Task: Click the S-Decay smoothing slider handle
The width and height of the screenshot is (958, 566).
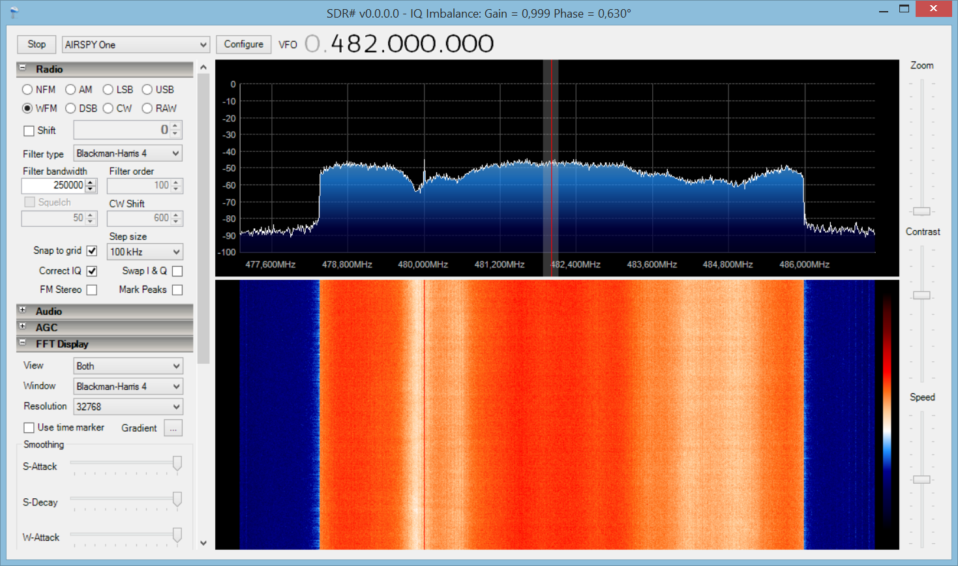Action: tap(177, 499)
